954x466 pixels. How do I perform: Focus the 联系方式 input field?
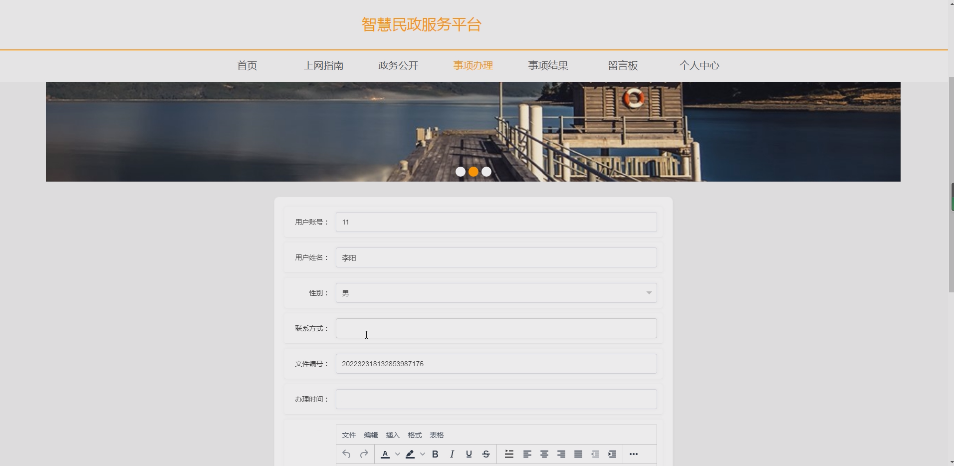coord(496,328)
